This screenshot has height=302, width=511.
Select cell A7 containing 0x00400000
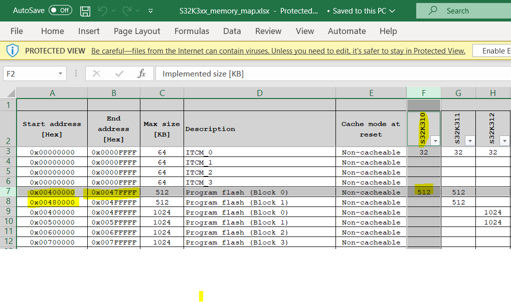[52, 191]
